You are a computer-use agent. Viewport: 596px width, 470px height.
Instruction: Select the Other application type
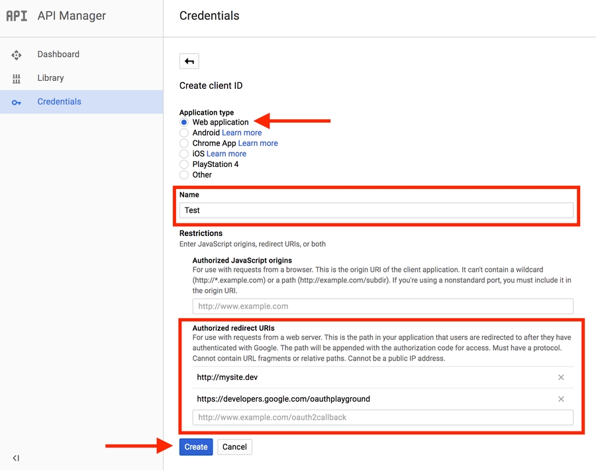[x=184, y=175]
